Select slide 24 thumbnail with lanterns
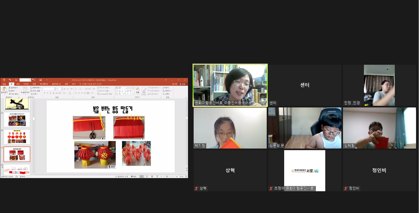Image resolution: width=419 pixels, height=213 pixels. tap(17, 137)
